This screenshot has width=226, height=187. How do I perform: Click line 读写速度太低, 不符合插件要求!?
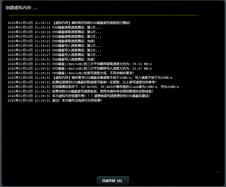[x=71, y=73]
